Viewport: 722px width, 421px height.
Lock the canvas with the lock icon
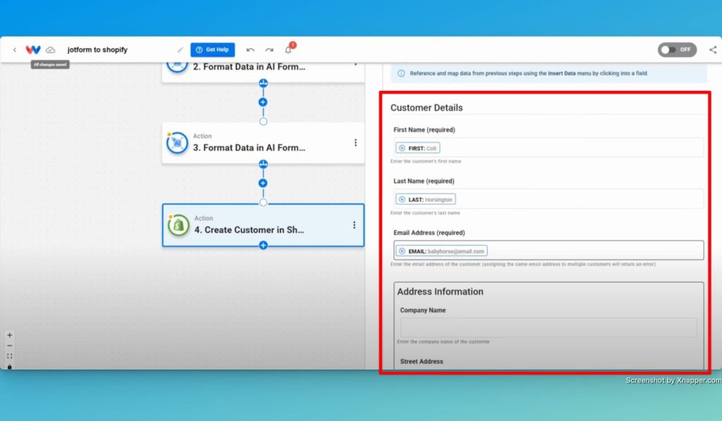point(10,367)
